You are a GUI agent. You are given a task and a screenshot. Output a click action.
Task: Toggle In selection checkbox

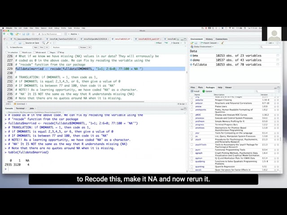7,52
